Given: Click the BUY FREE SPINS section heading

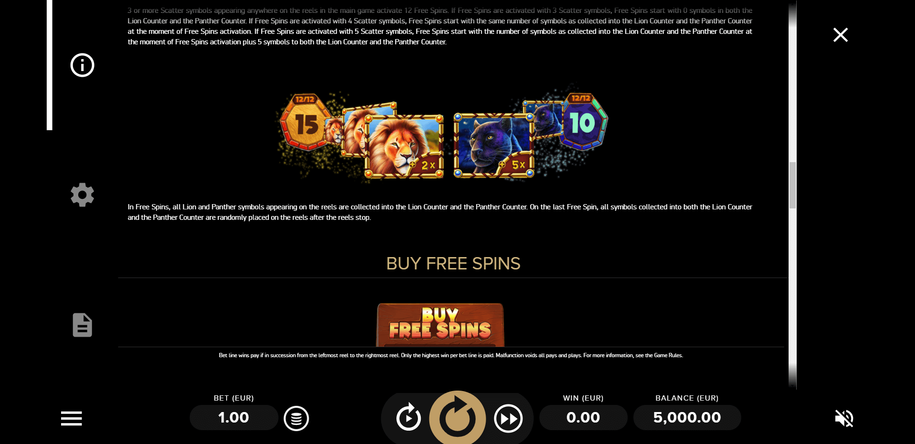Looking at the screenshot, I should tap(453, 263).
